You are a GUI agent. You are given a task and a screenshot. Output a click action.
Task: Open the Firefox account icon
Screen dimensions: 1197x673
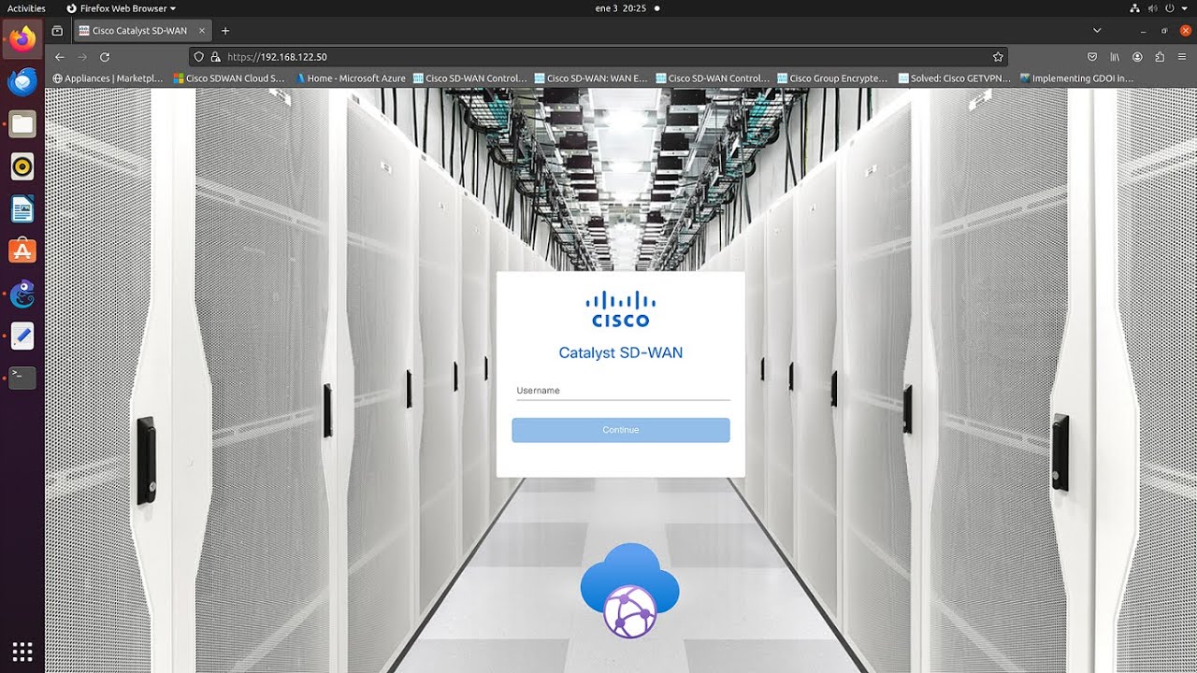coord(1137,57)
